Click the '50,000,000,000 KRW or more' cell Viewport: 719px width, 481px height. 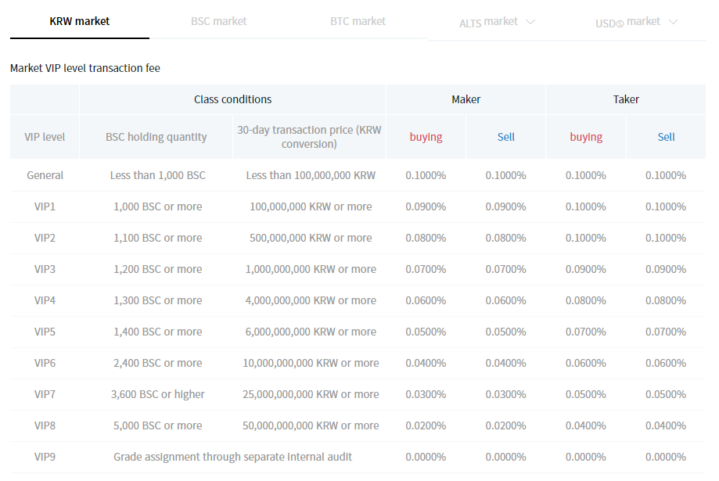311,425
